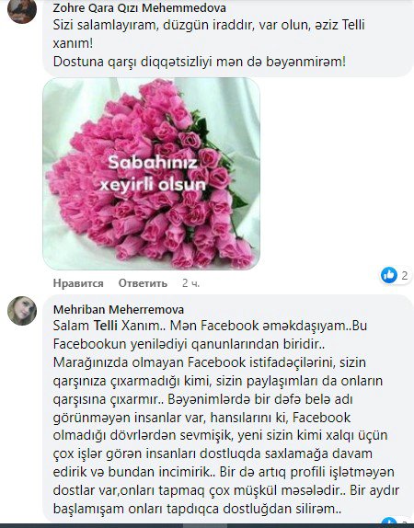Click the "Sabahınız xeyirli olsun" caption on image
The width and height of the screenshot is (414, 528).
pyautogui.click(x=153, y=174)
